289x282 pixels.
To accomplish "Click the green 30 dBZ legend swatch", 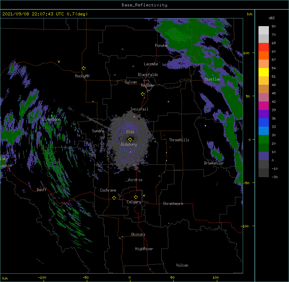I will click(264, 139).
